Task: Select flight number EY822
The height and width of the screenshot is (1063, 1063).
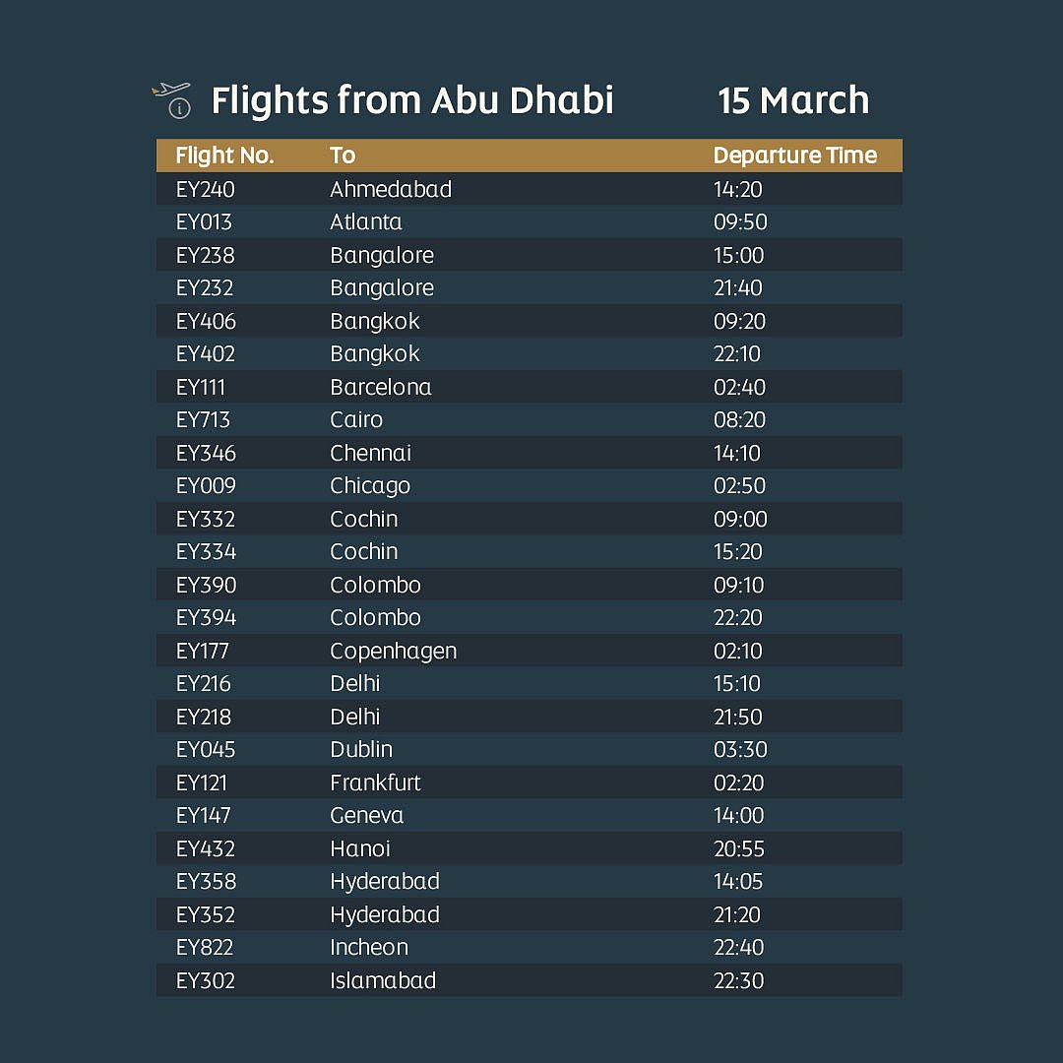Action: 206,947
